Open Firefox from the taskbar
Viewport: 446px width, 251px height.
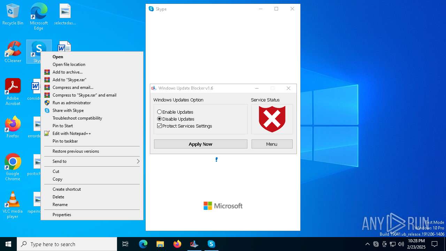click(x=177, y=244)
